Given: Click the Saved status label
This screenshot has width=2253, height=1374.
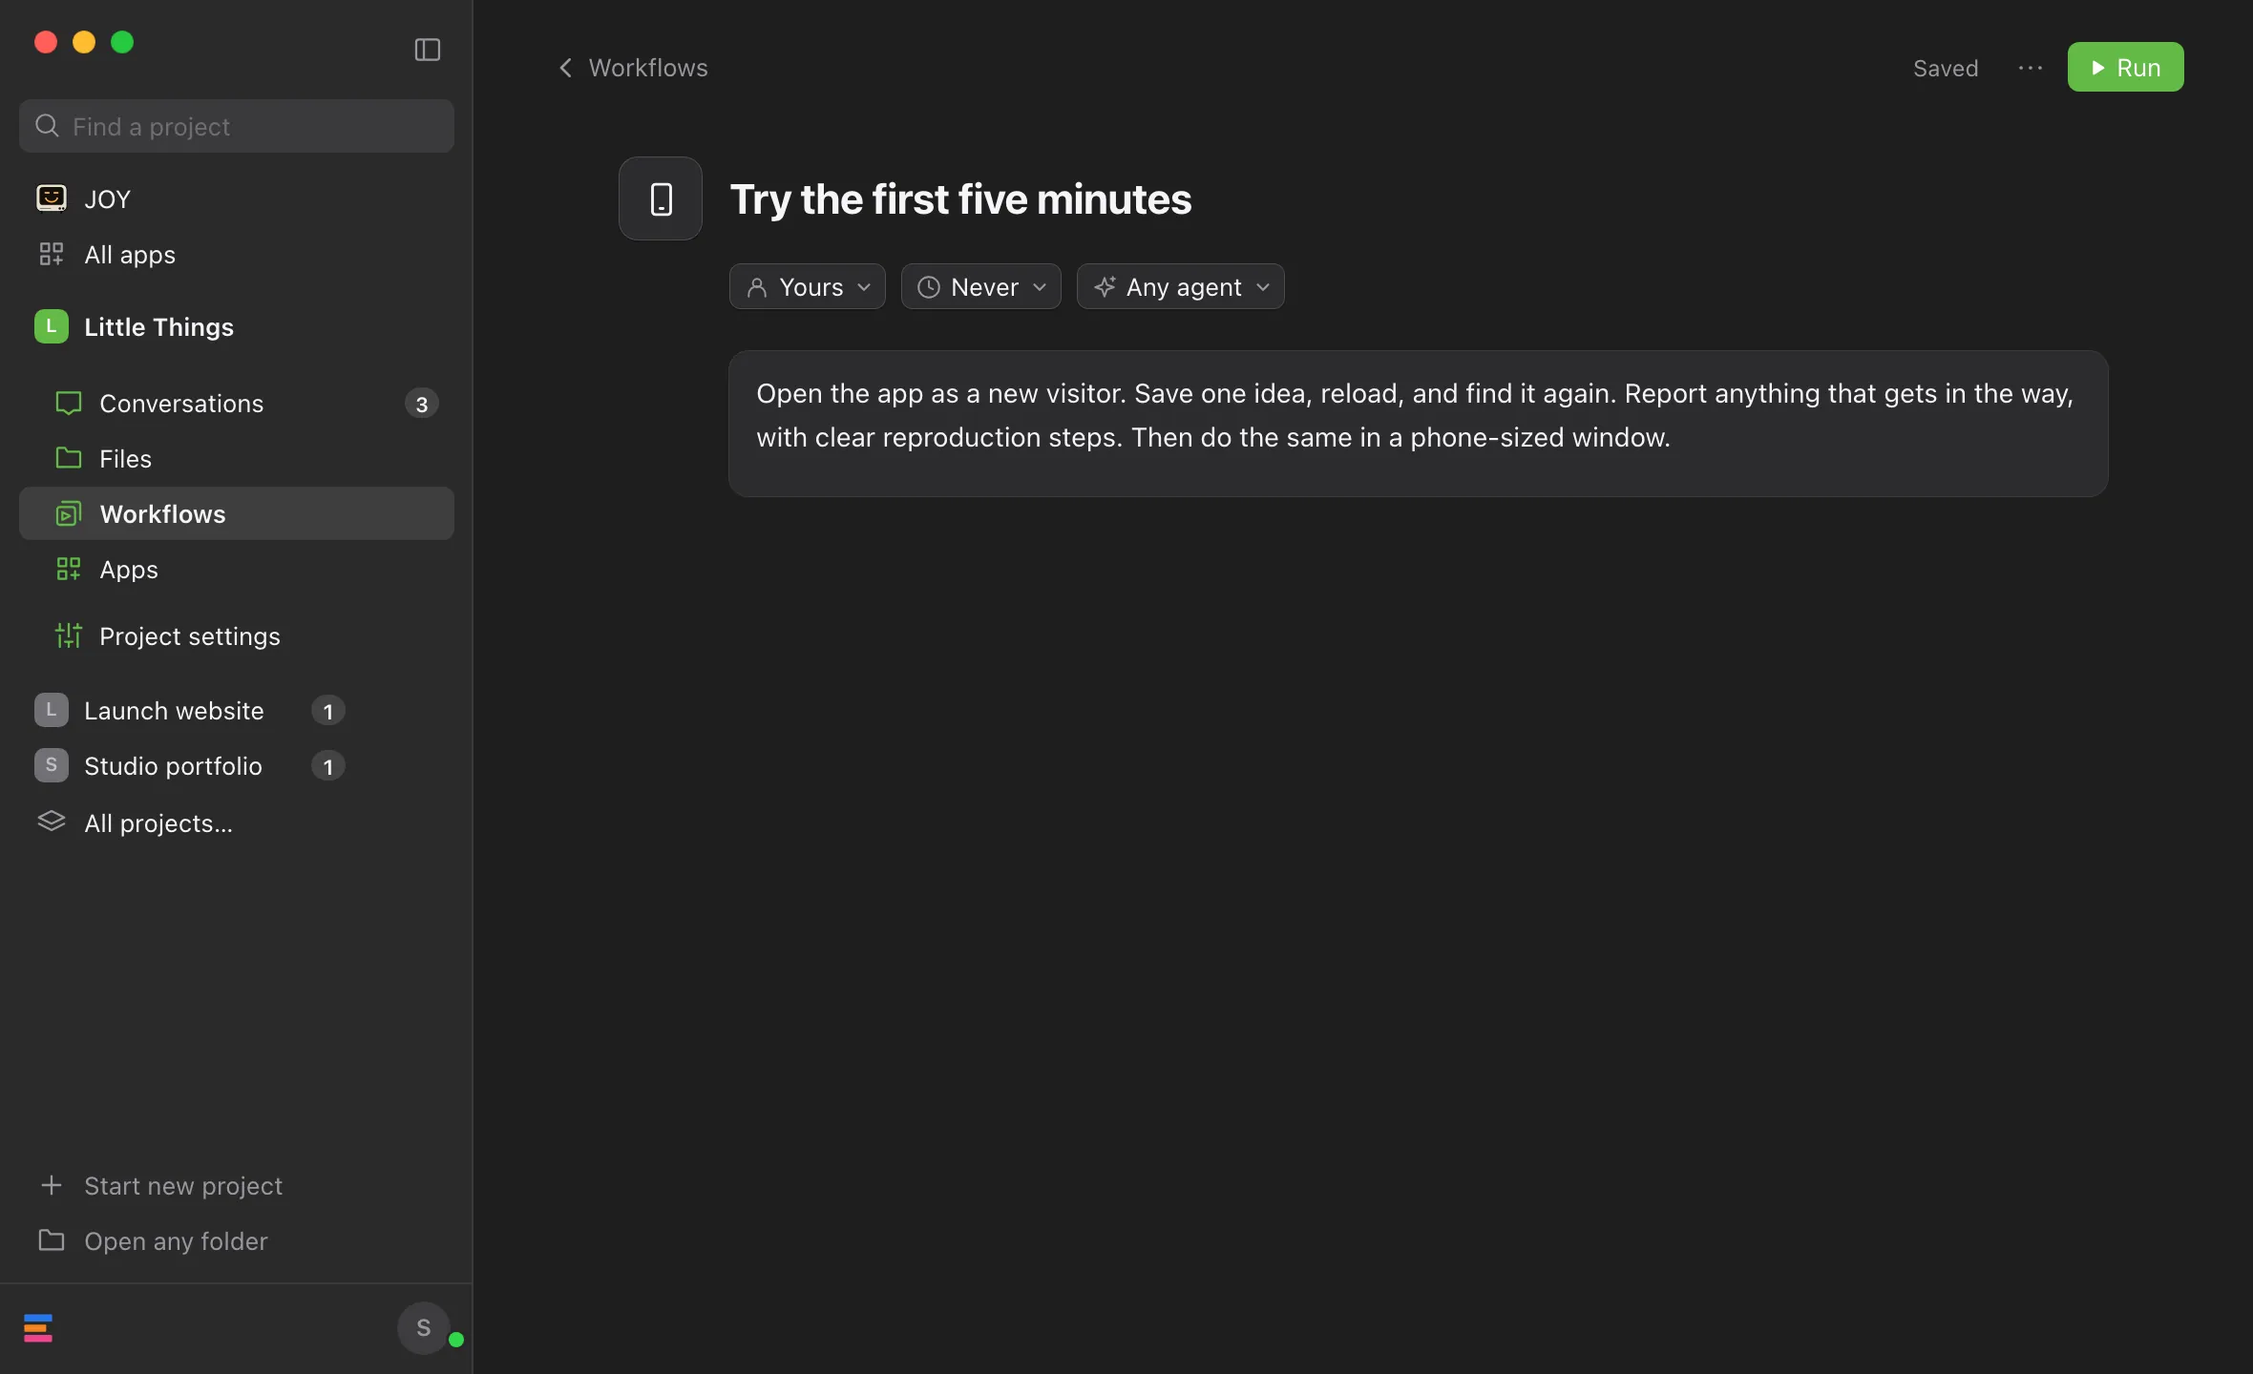Looking at the screenshot, I should 1946,68.
